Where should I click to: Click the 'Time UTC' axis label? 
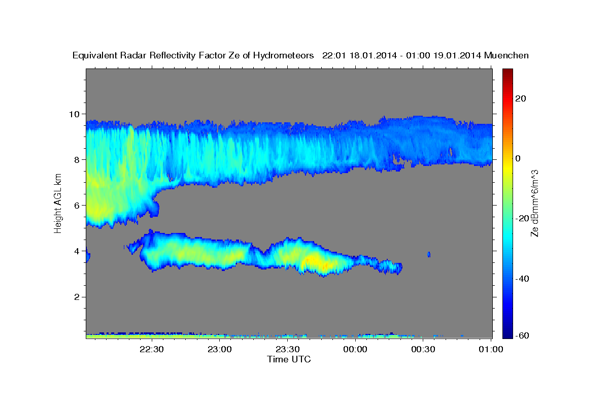click(289, 359)
